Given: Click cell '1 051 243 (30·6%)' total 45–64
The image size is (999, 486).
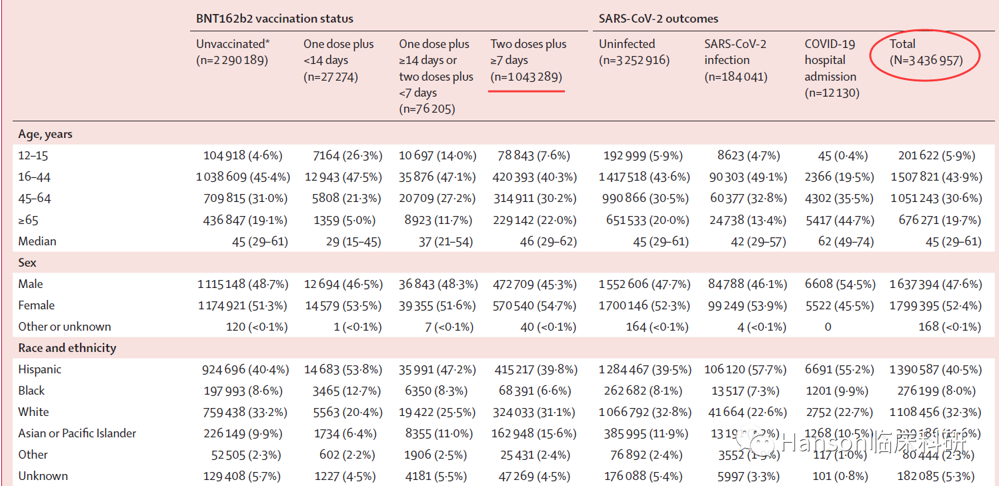Looking at the screenshot, I should point(936,198).
